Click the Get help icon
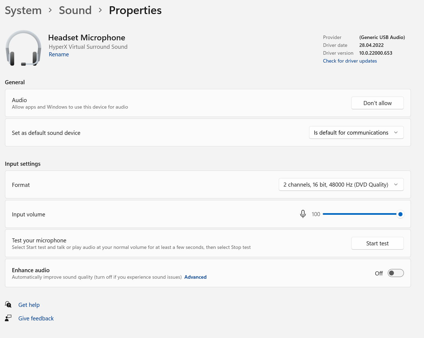The height and width of the screenshot is (338, 424). pyautogui.click(x=8, y=305)
